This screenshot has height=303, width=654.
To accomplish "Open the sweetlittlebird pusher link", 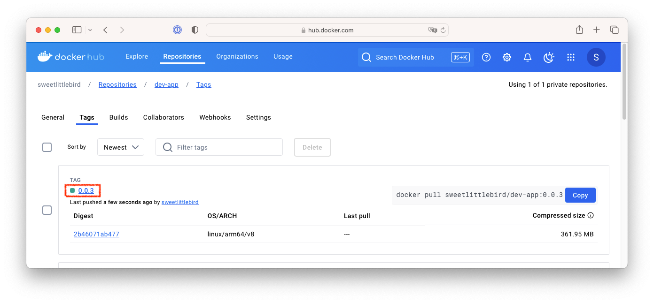I will 180,202.
